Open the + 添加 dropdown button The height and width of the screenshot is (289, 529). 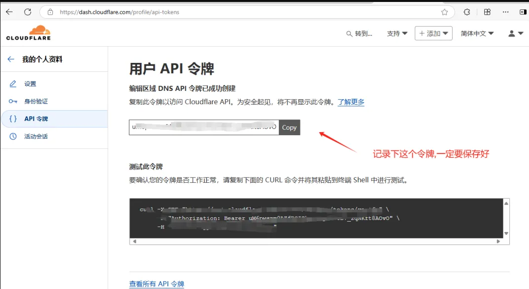pyautogui.click(x=433, y=33)
